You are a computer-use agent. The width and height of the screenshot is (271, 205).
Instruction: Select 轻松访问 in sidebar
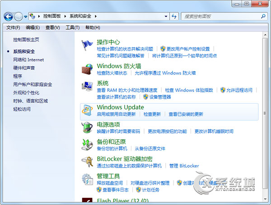[22, 109]
